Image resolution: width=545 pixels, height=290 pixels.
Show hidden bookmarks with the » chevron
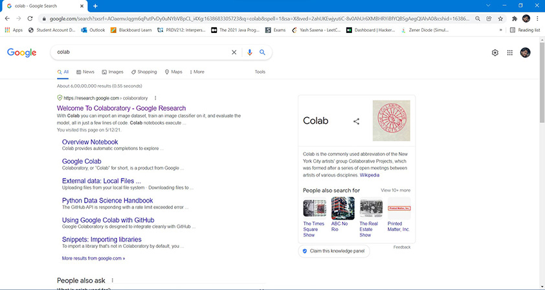500,30
